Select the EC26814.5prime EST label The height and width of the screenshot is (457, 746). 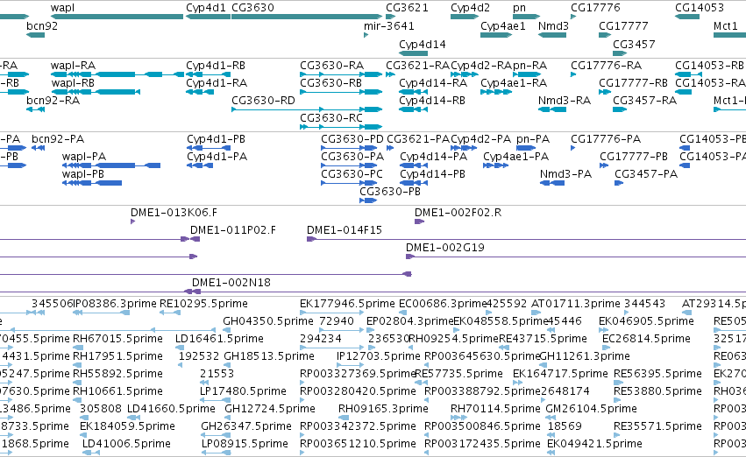pos(646,339)
